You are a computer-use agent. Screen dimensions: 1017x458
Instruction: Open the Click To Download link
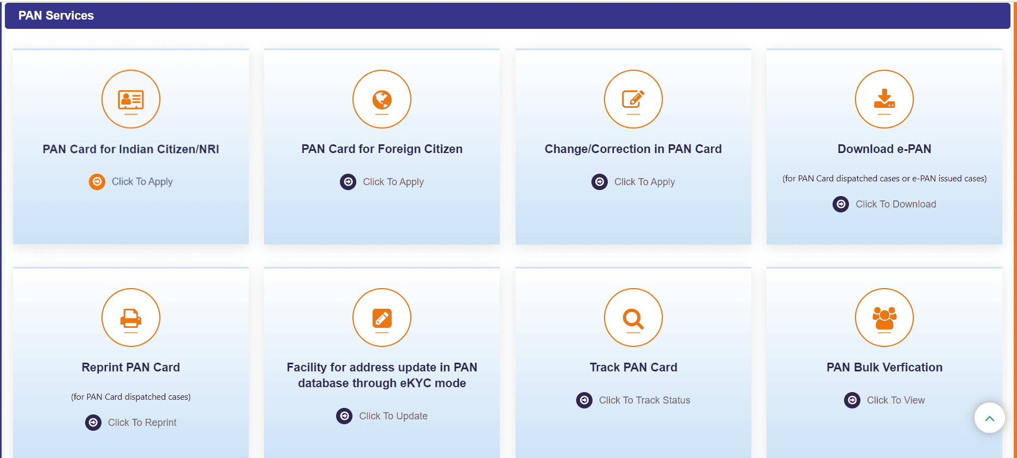tap(895, 204)
